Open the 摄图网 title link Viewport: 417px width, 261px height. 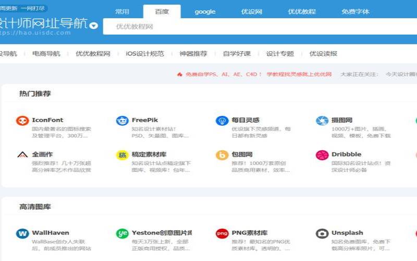click(x=342, y=120)
